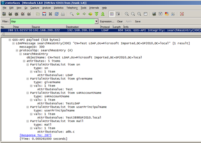Image resolution: width=201 pixels, height=143 pixels.
Task: Click the Open capture file folder icon
Action: coord(38,14)
